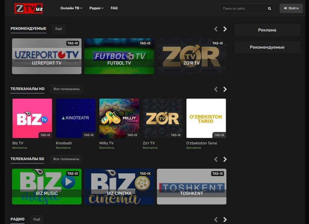Click the search magnifier icon
This screenshot has height=224, width=309.
pyautogui.click(x=269, y=9)
